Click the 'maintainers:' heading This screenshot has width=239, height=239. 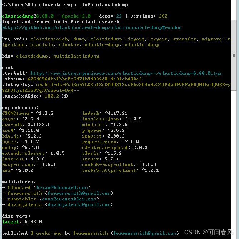(19, 182)
